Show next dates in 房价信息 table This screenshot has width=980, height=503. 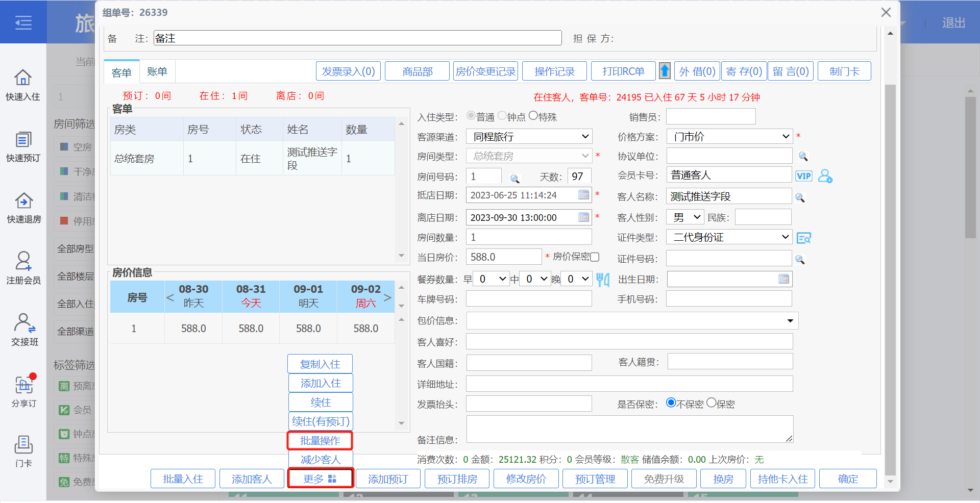(387, 297)
